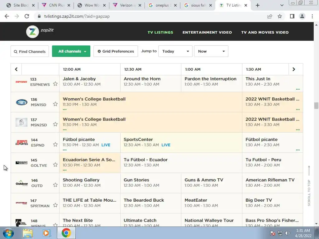
Task: Expand details dots under This Just In
Action: [x=298, y=89]
